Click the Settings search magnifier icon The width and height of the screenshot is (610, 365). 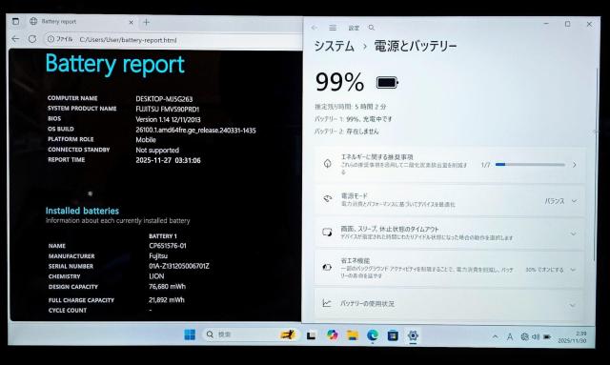(x=372, y=28)
